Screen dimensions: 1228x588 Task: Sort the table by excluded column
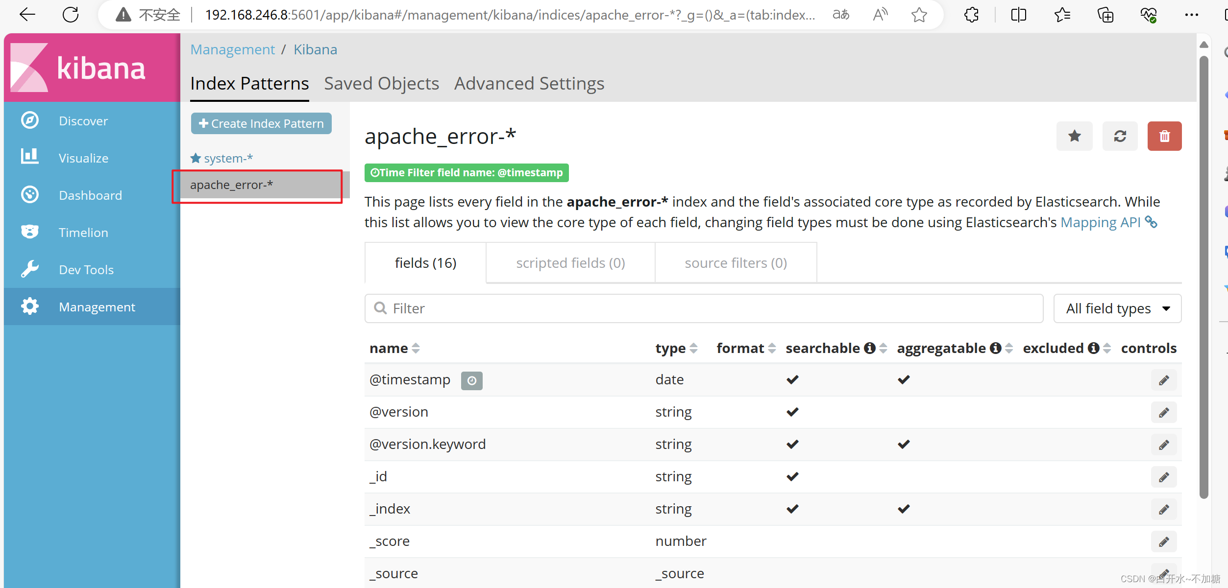coord(1107,348)
